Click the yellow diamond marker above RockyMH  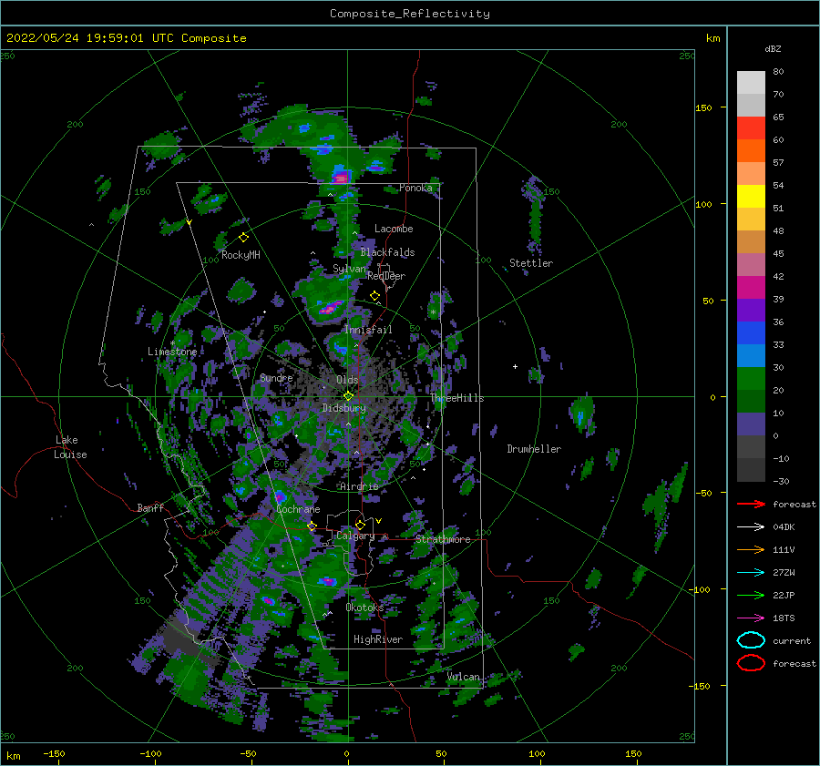click(243, 238)
